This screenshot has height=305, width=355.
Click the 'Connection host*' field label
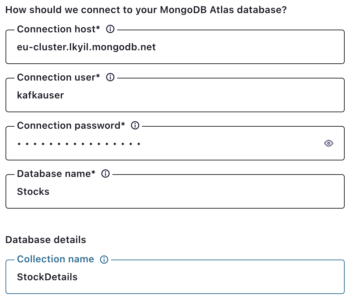tap(58, 29)
